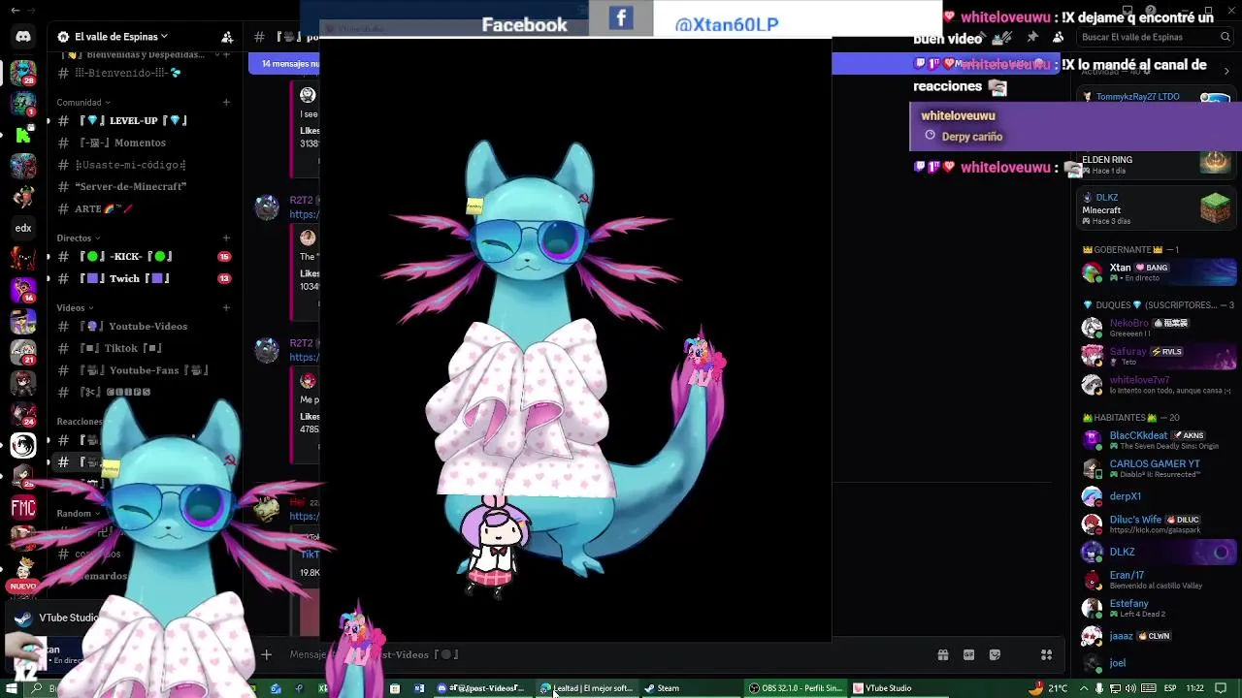1242x698 pixels.
Task: Open Eran/17 member profile
Action: click(x=1156, y=580)
